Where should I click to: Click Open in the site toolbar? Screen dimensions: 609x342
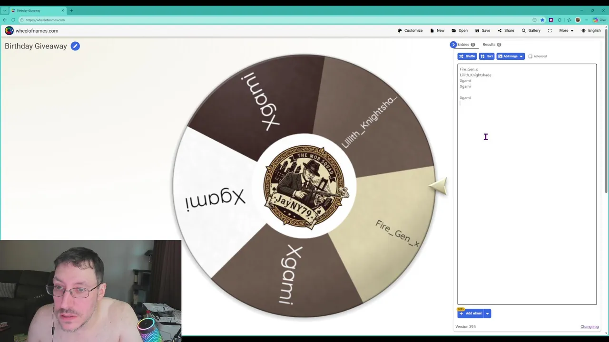[460, 30]
